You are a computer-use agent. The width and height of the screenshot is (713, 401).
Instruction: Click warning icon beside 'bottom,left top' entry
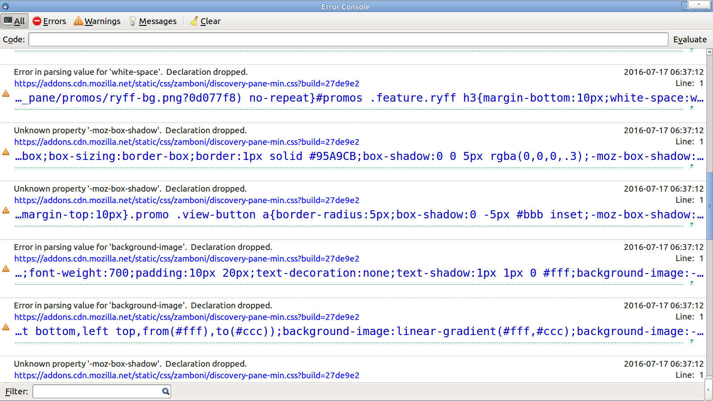click(6, 327)
